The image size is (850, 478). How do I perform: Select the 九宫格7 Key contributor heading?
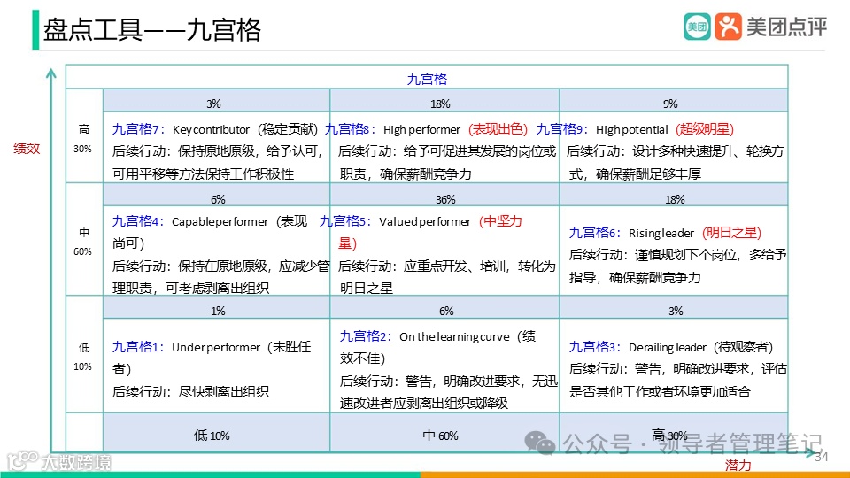point(215,129)
